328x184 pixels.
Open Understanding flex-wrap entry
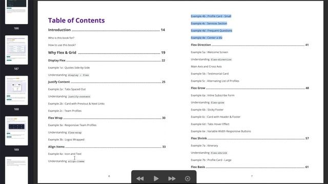coord(65,132)
